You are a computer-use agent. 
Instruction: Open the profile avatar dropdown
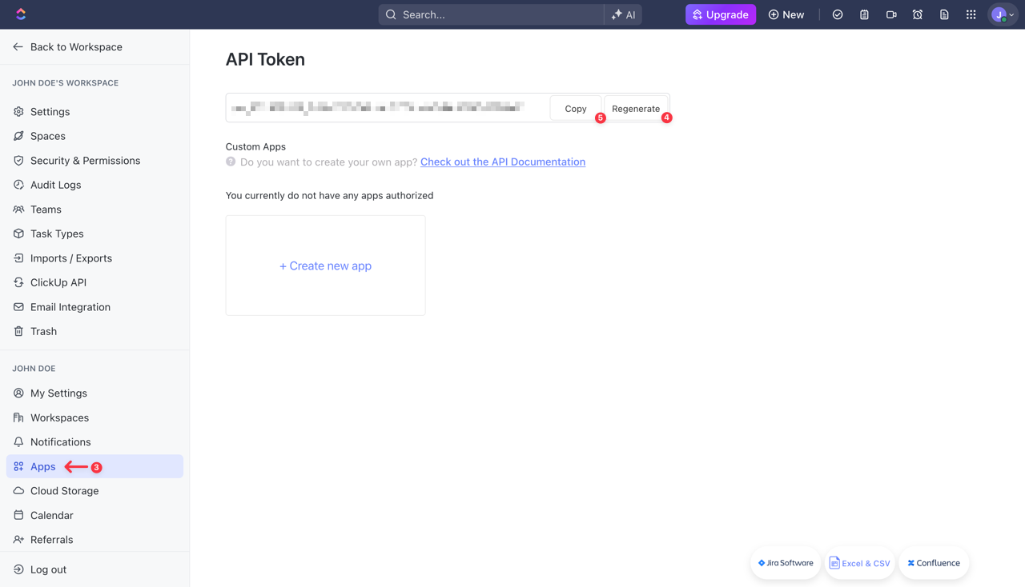(999, 14)
